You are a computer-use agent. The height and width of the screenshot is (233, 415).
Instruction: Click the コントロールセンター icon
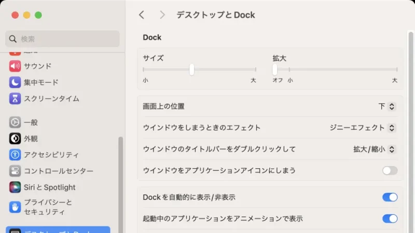15,171
